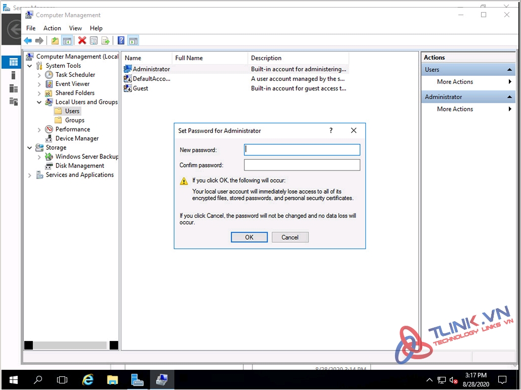The image size is (521, 390).
Task: Click the Back arrow toolbar icon
Action: [28, 41]
